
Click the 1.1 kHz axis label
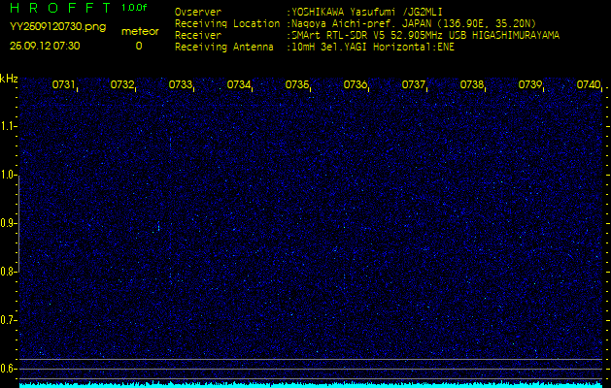pos(9,126)
